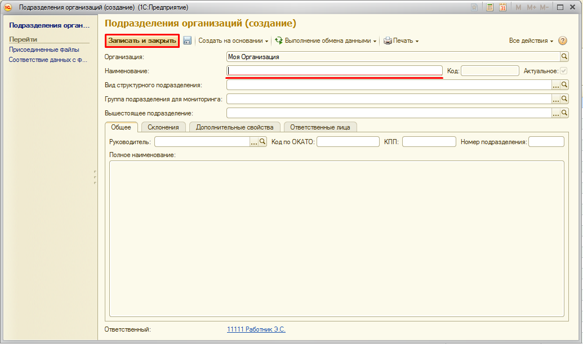The width and height of the screenshot is (583, 344).
Task: Expand the Создать на основании dropdown
Action: [x=233, y=41]
